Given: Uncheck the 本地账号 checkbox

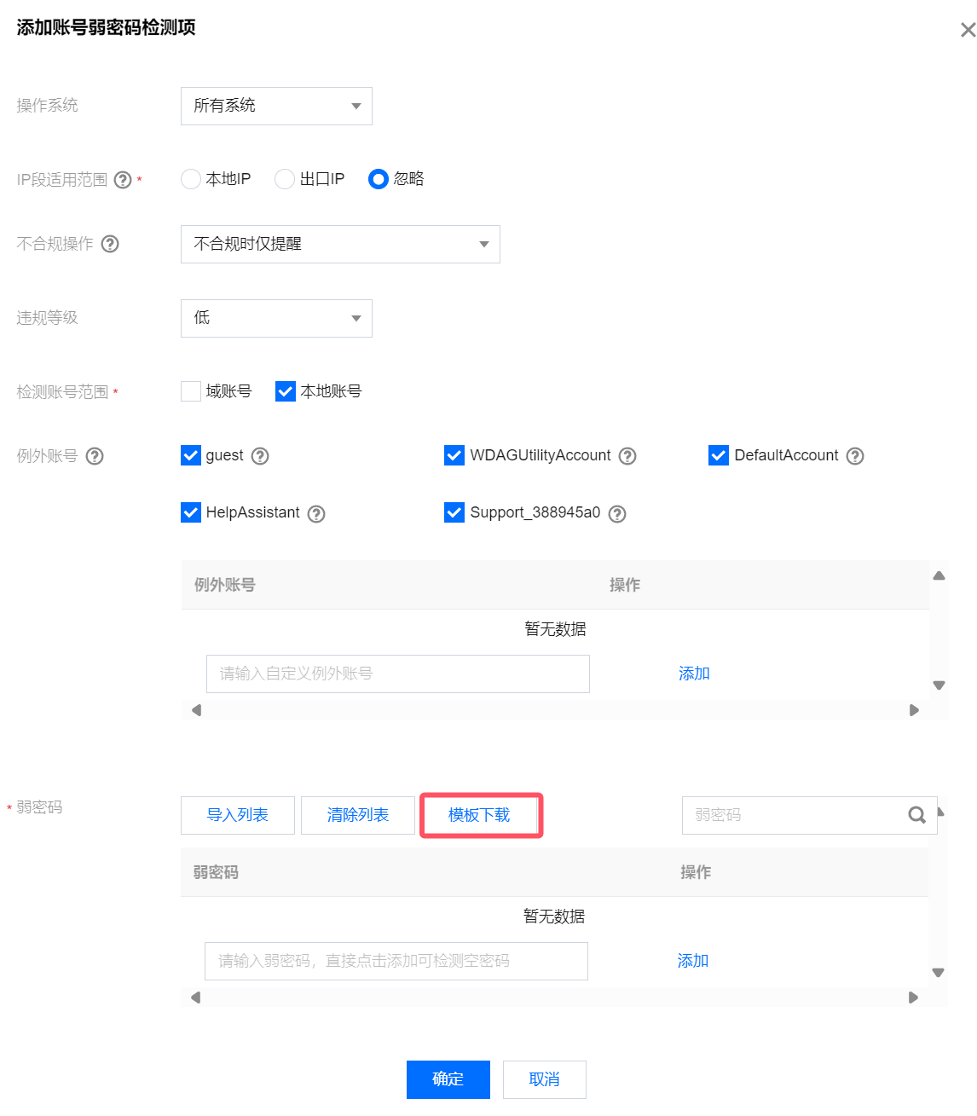Looking at the screenshot, I should click(286, 391).
